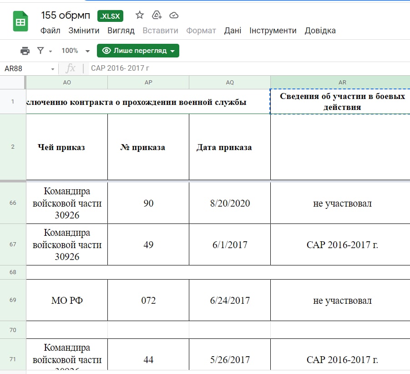The height and width of the screenshot is (374, 410).
Task: Click the fx function icon
Action: tap(71, 68)
